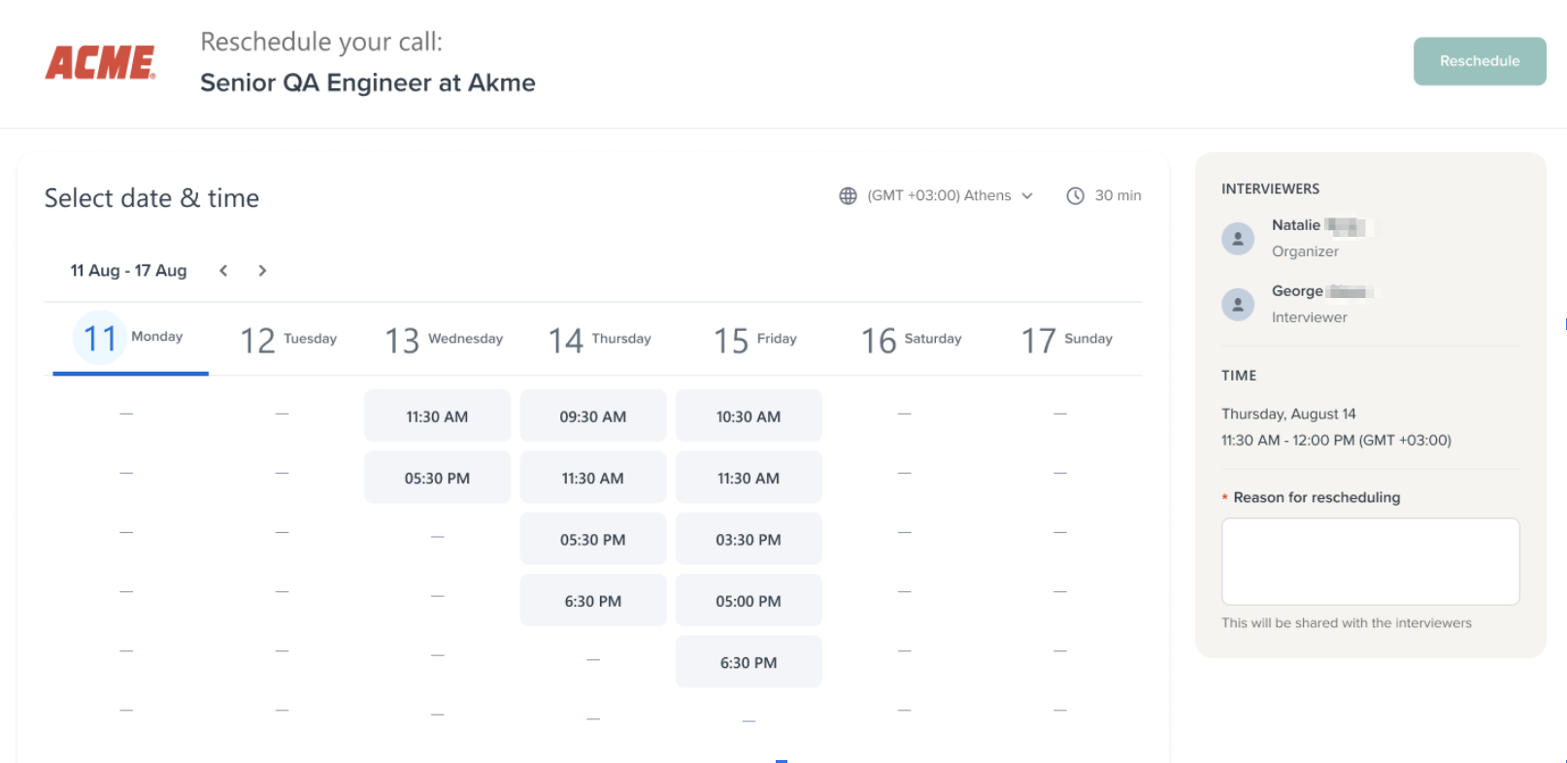
Task: Click the ACME company logo
Action: [100, 63]
